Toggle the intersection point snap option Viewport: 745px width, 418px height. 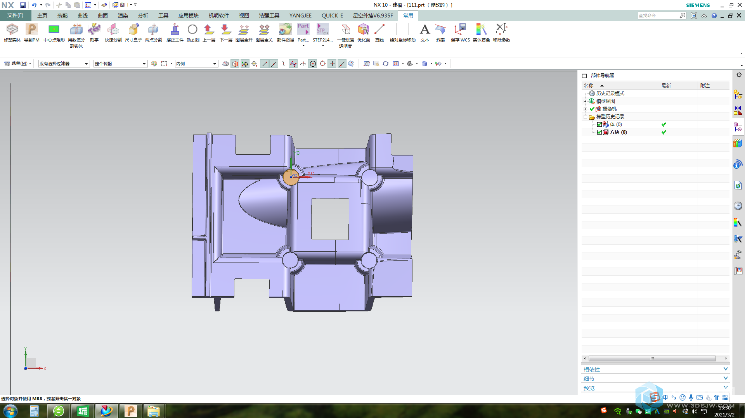coord(303,64)
